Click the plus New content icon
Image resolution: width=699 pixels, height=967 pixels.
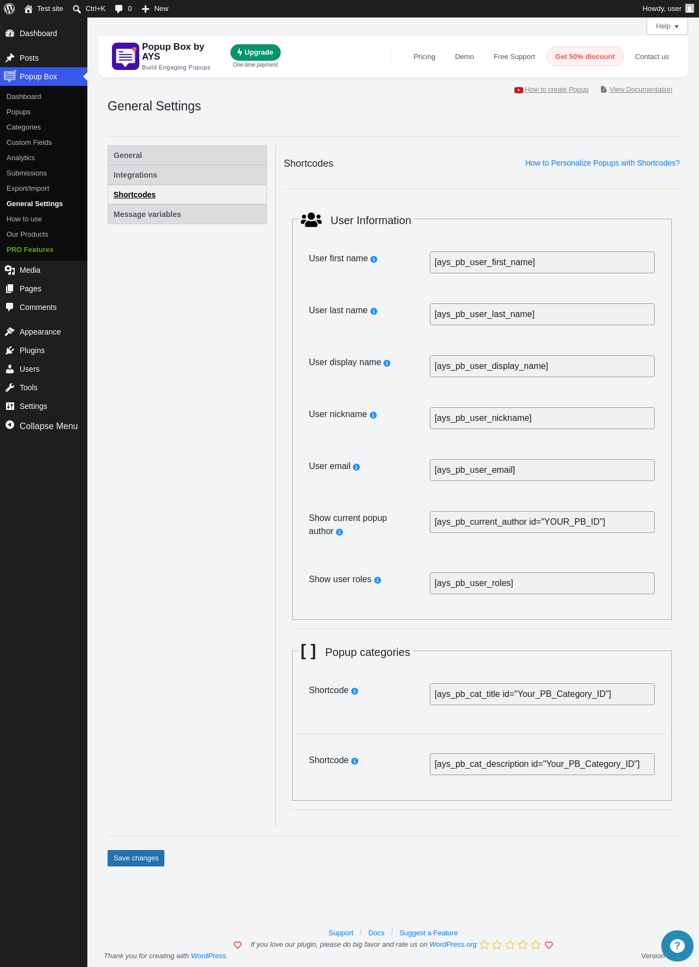tap(145, 9)
